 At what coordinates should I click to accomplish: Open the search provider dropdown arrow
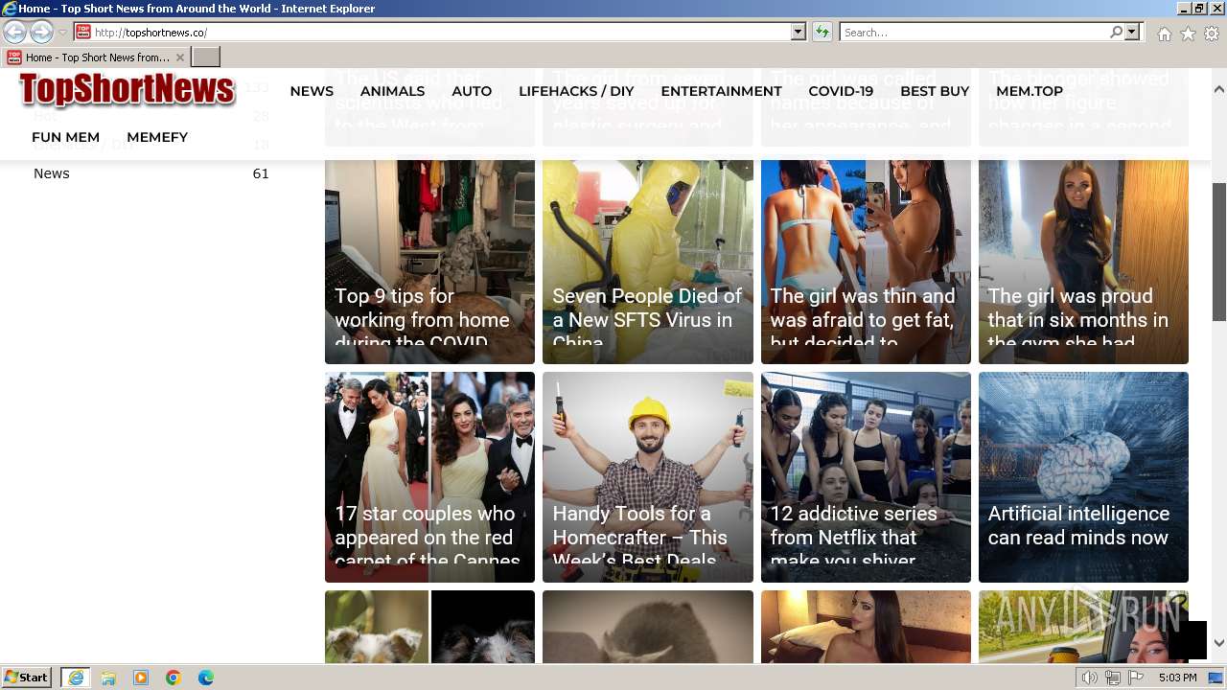click(x=1132, y=33)
